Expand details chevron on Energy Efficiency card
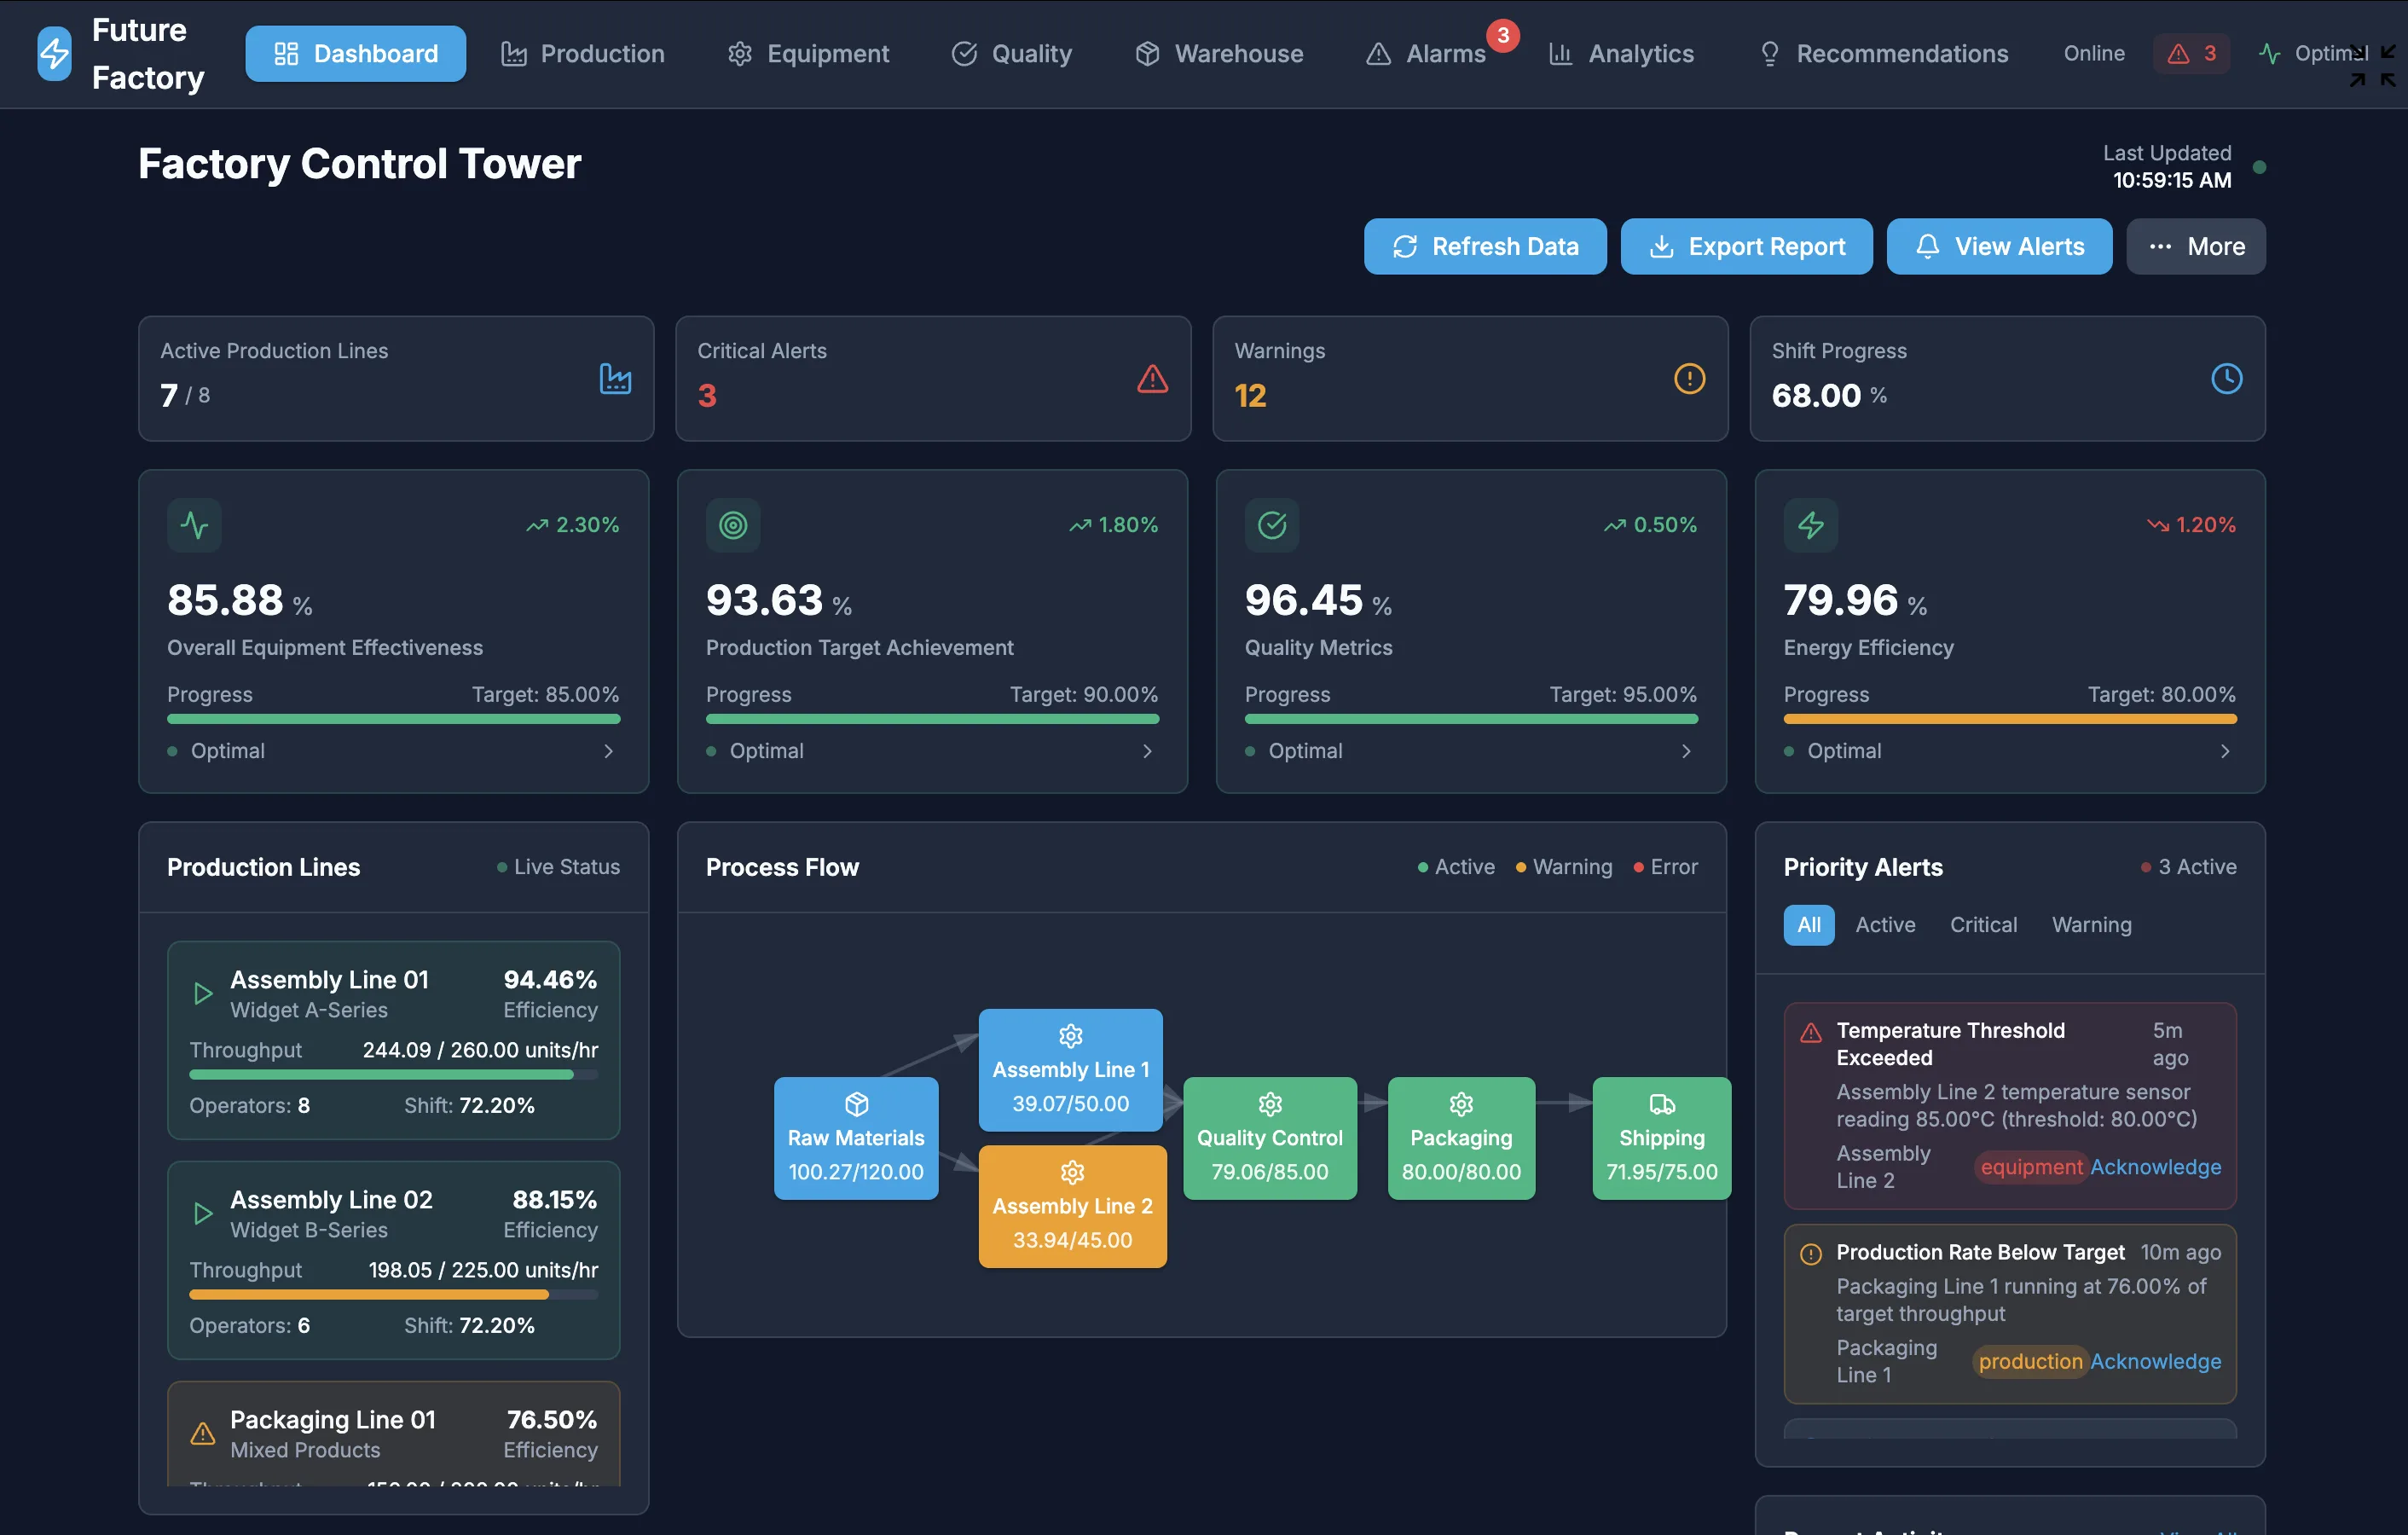 coord(2225,751)
